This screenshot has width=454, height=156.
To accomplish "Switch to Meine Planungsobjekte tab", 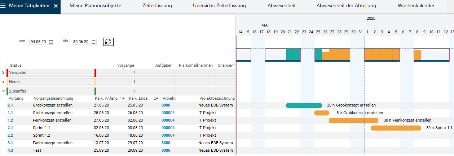I will pyautogui.click(x=95, y=6).
